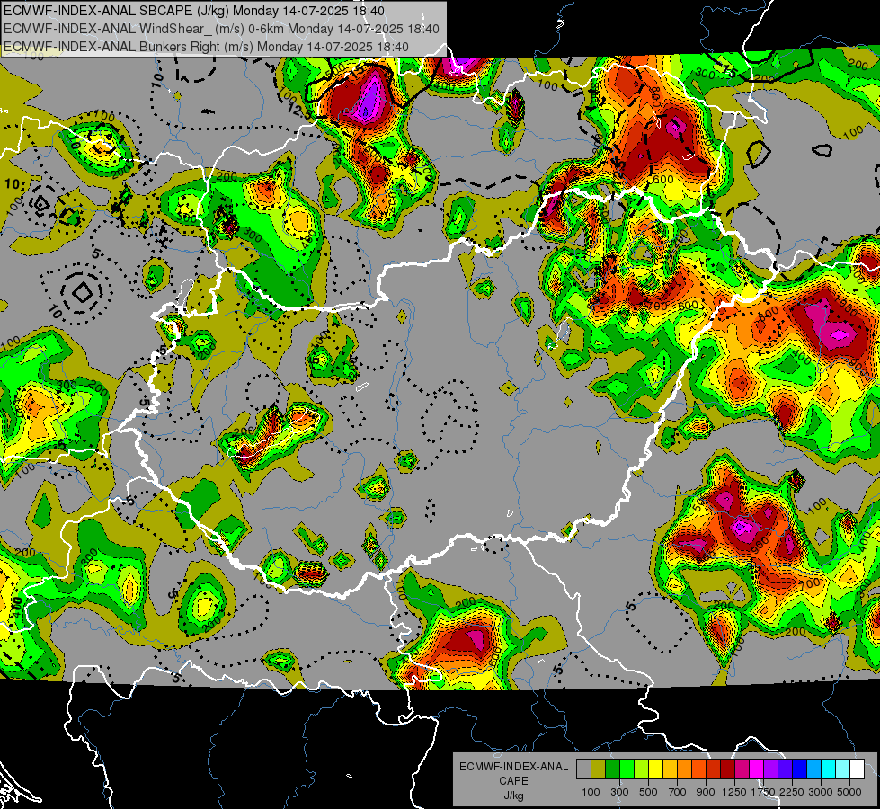The image size is (880, 809).
Task: Click the legend value 300
Action: [619, 792]
